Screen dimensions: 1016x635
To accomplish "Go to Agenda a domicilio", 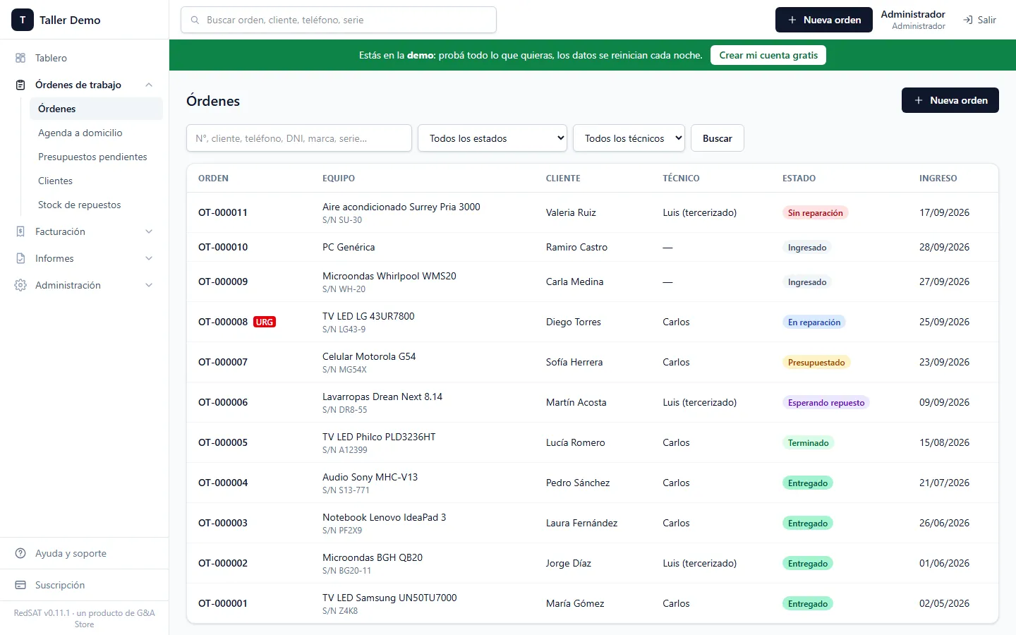I will point(80,133).
